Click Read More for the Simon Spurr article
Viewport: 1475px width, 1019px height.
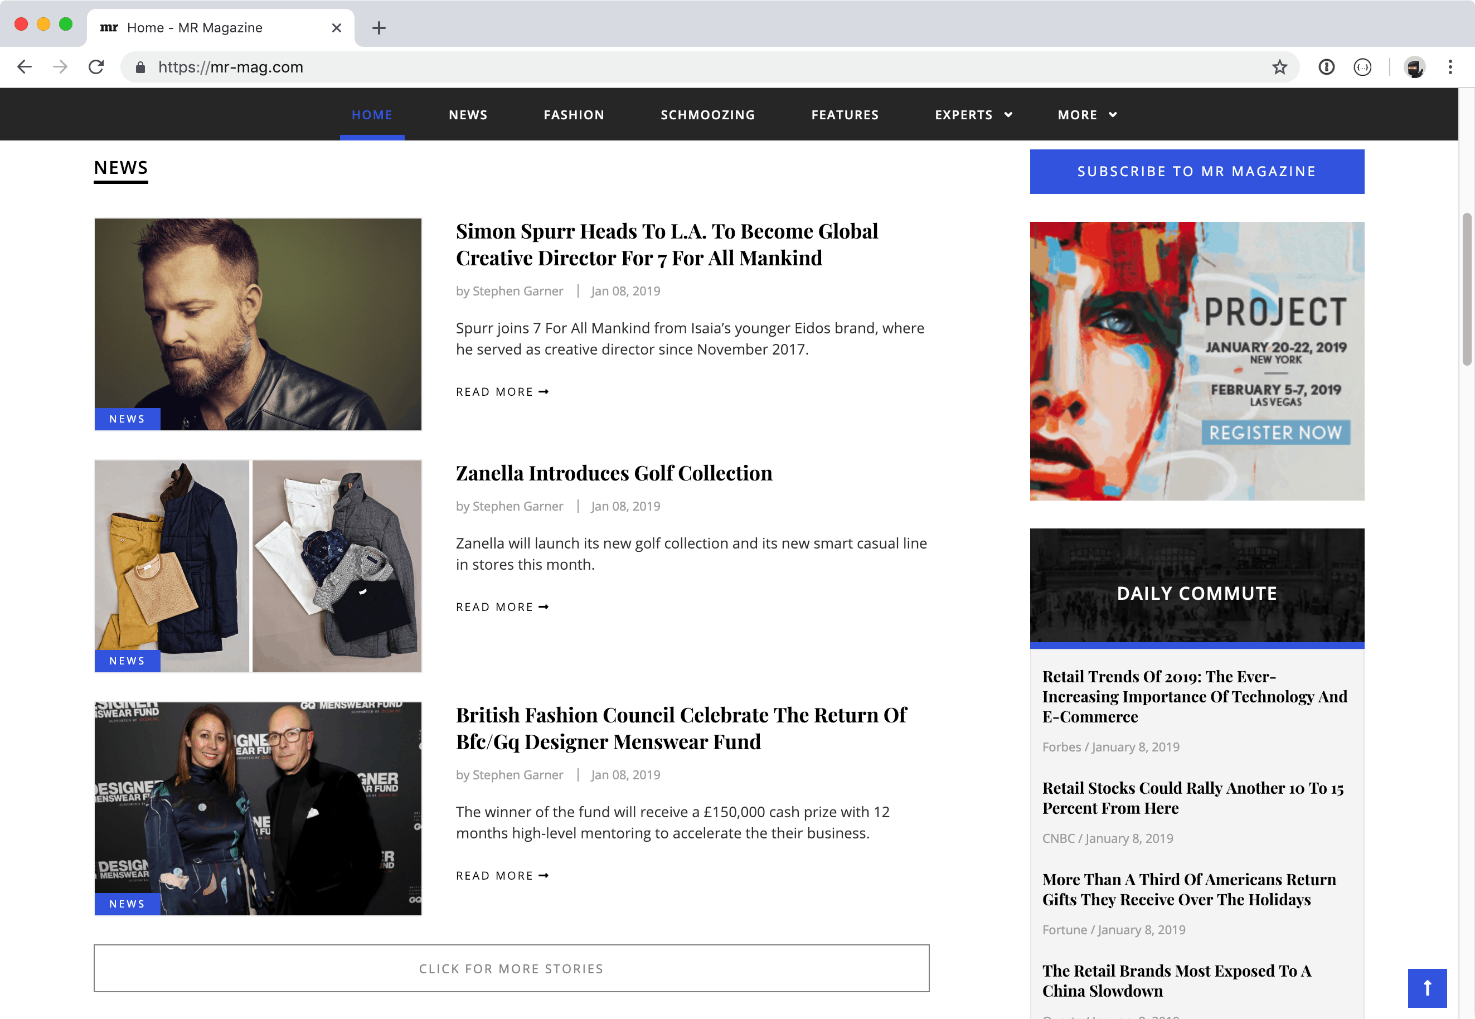click(x=502, y=392)
